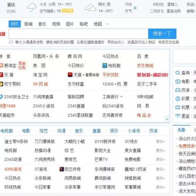Screen dimensions: 196x196
Task: Open the 唯品会 link
Action: (144, 115)
